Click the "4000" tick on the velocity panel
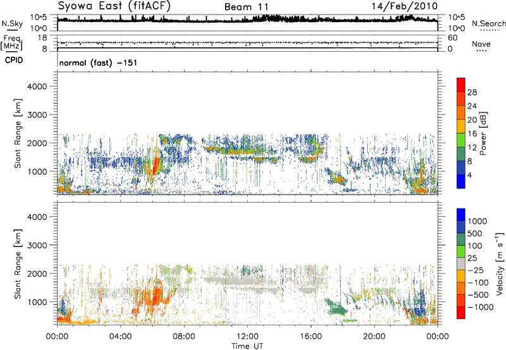This screenshot has width=506, height=350. coord(37,217)
